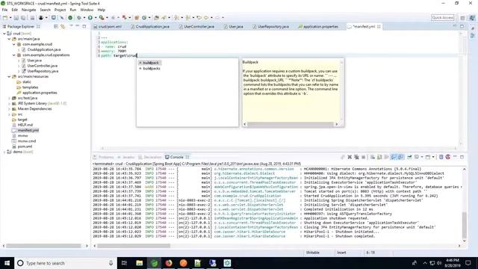Click Collapse All in Package Explorer
This screenshot has width=478, height=269.
click(56, 27)
